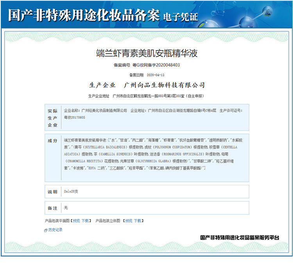Select the specification 2mlx28支

[x=71, y=191]
